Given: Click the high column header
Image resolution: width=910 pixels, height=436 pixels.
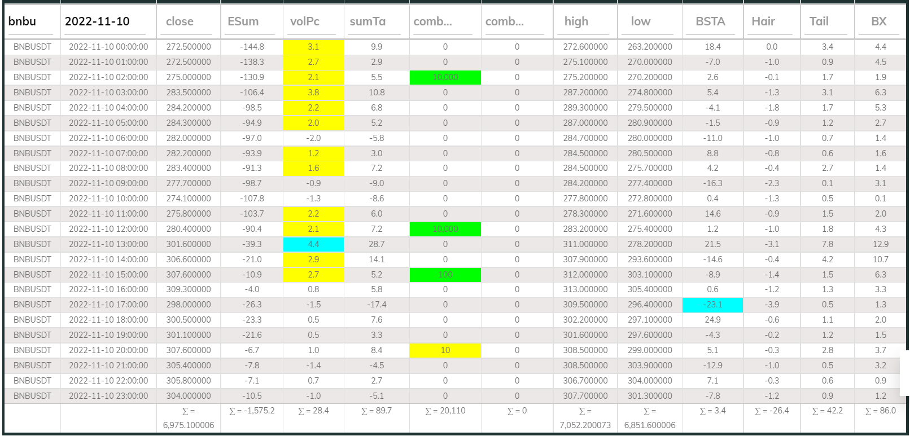Looking at the screenshot, I should click(x=576, y=21).
